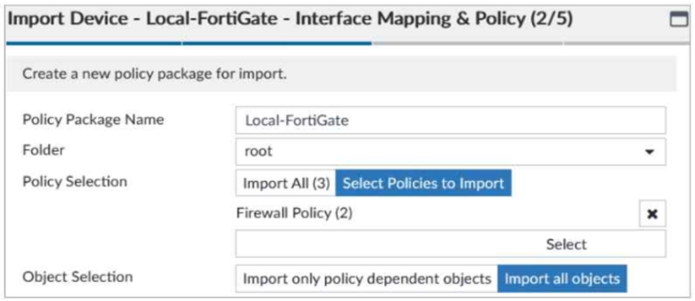Choose Select Policies to Import option
The image size is (695, 301).
tap(423, 183)
